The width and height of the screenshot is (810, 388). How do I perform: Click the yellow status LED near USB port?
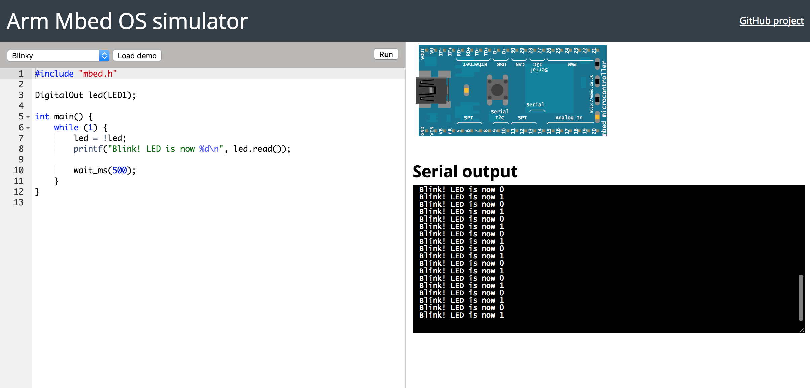click(466, 90)
